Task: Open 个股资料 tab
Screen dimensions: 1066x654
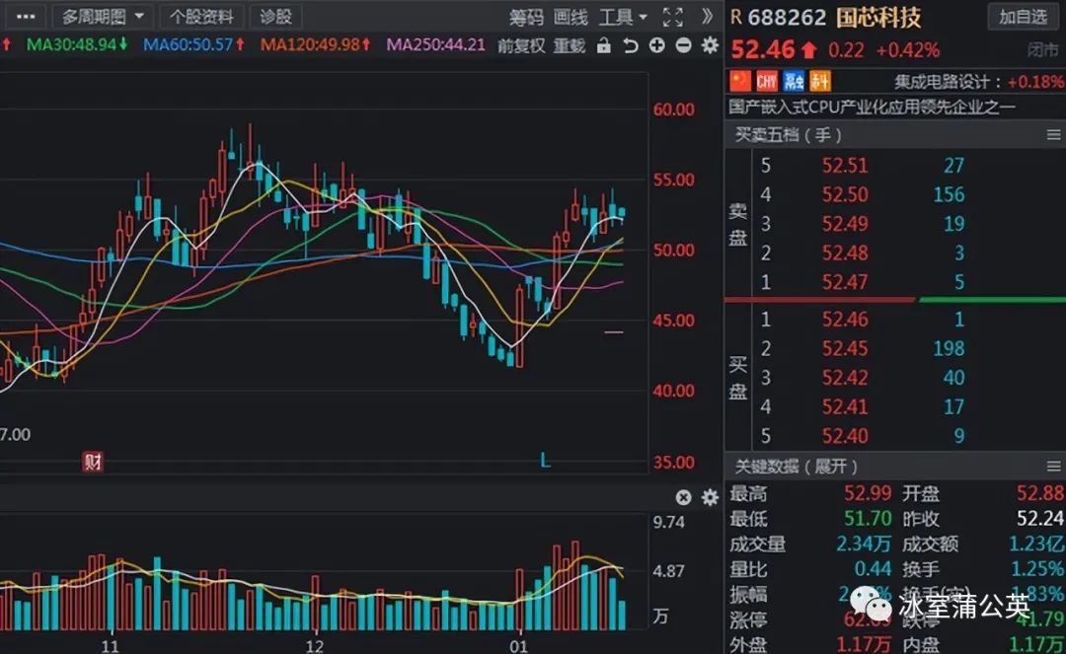Action: (201, 17)
